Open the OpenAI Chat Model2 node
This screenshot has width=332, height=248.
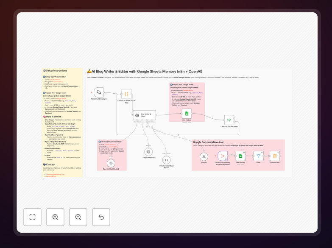[111, 163]
